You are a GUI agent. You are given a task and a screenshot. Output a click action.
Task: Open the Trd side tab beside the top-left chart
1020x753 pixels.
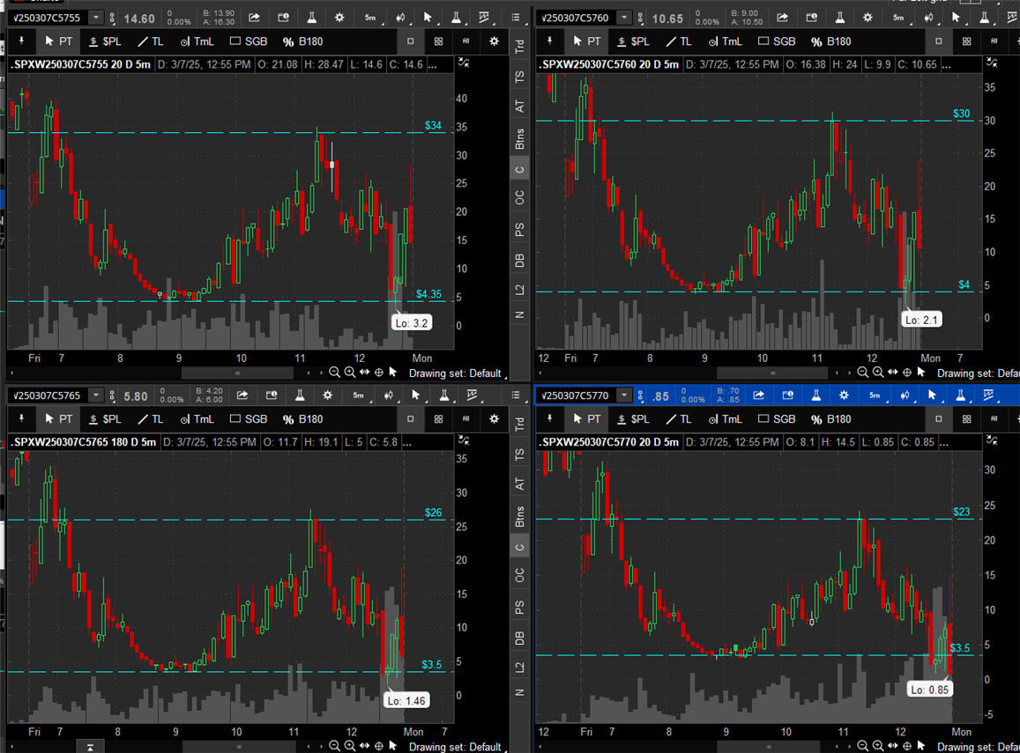[519, 48]
